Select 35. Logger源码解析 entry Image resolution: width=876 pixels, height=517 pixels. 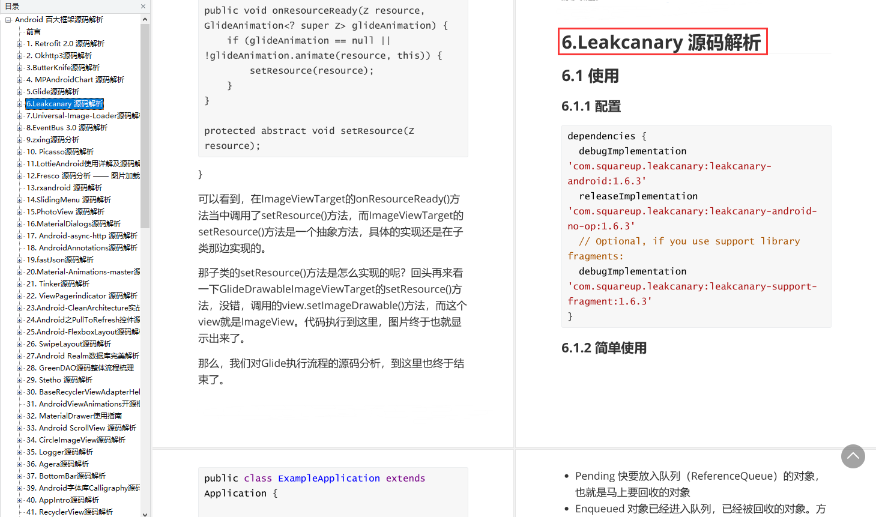point(59,452)
